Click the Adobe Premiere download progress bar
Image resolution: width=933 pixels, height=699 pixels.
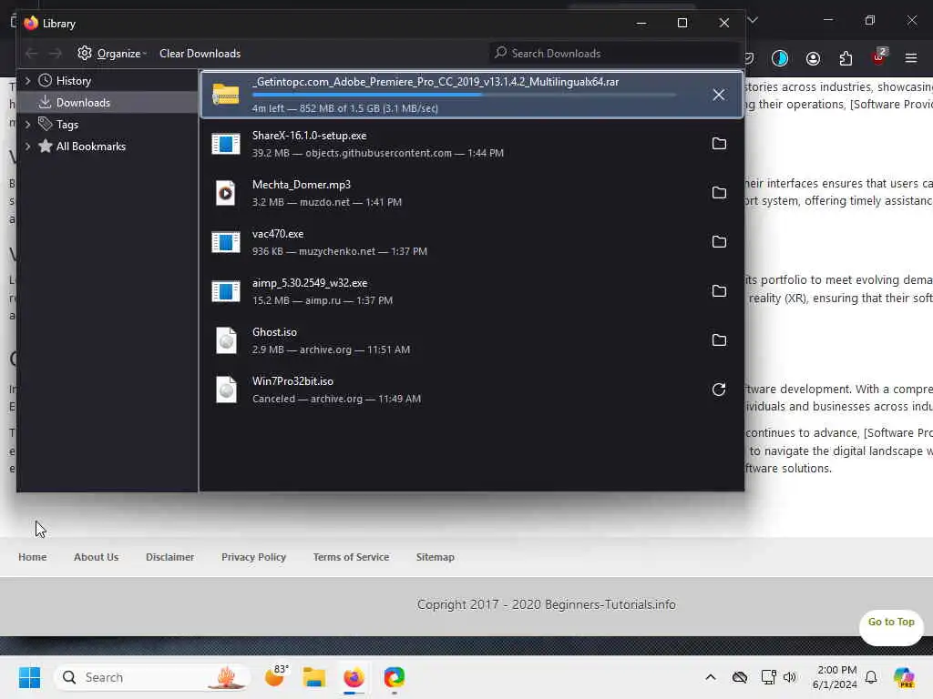tap(464, 95)
